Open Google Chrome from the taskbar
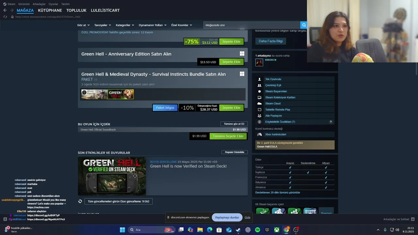 pos(286,230)
